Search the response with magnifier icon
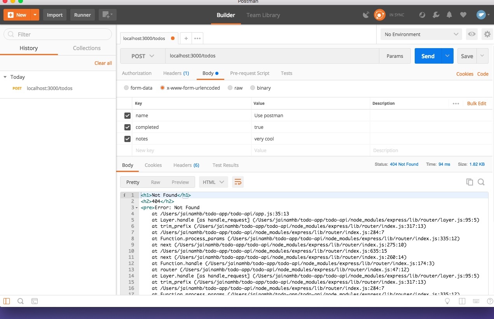This screenshot has width=494, height=319. click(x=481, y=182)
